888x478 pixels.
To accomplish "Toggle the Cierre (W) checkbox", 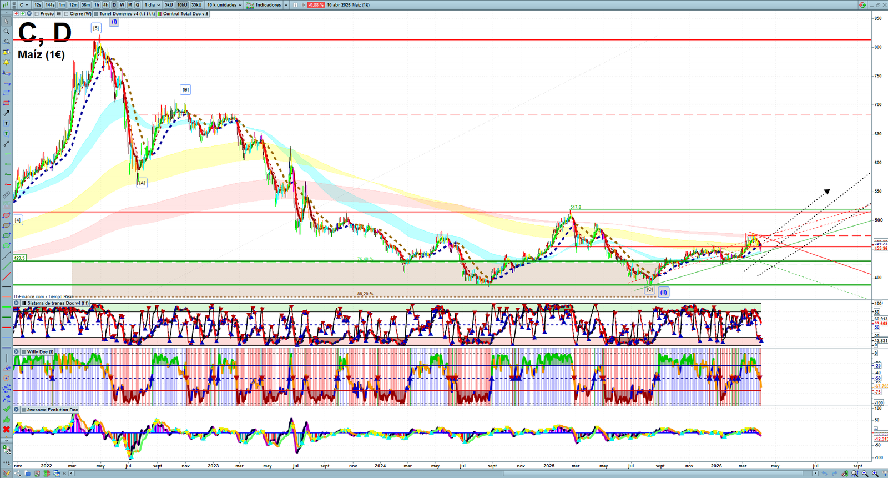I will point(67,14).
